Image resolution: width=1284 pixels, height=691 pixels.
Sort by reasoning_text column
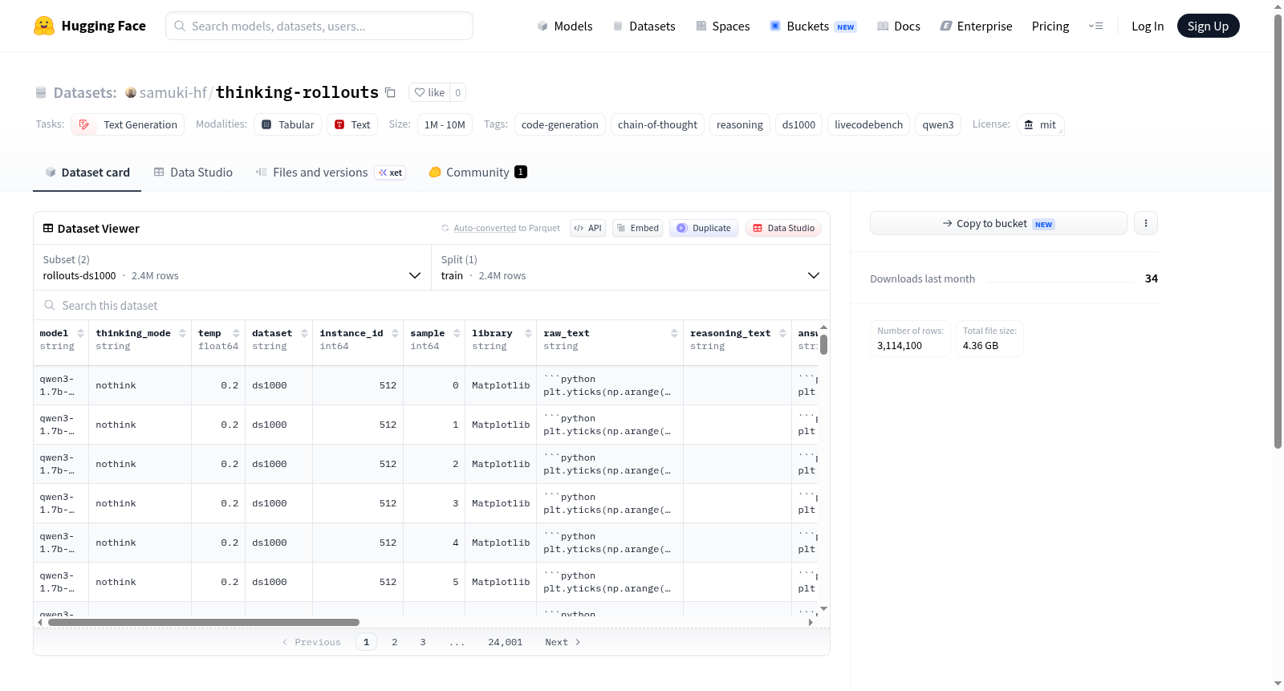point(782,333)
